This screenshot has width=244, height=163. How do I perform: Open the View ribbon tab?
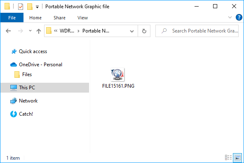click(x=82, y=18)
